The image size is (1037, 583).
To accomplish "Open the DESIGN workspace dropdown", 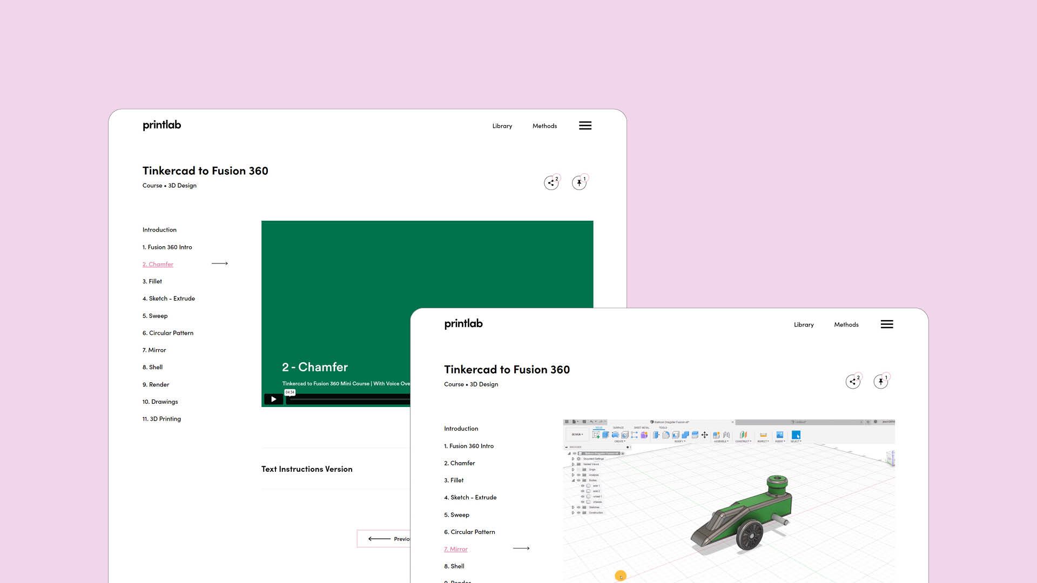I will pyautogui.click(x=577, y=435).
